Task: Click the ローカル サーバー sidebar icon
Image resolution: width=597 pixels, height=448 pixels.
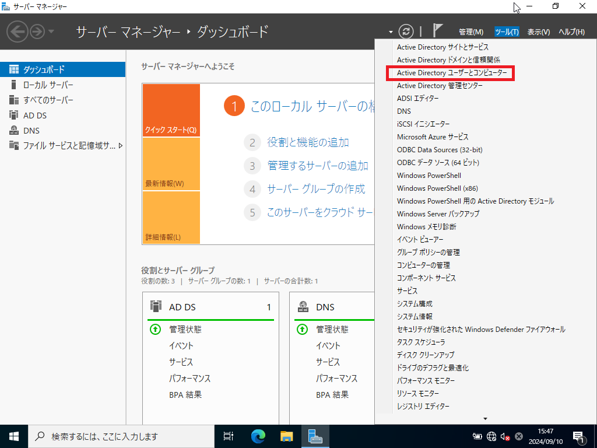Action: (x=14, y=85)
